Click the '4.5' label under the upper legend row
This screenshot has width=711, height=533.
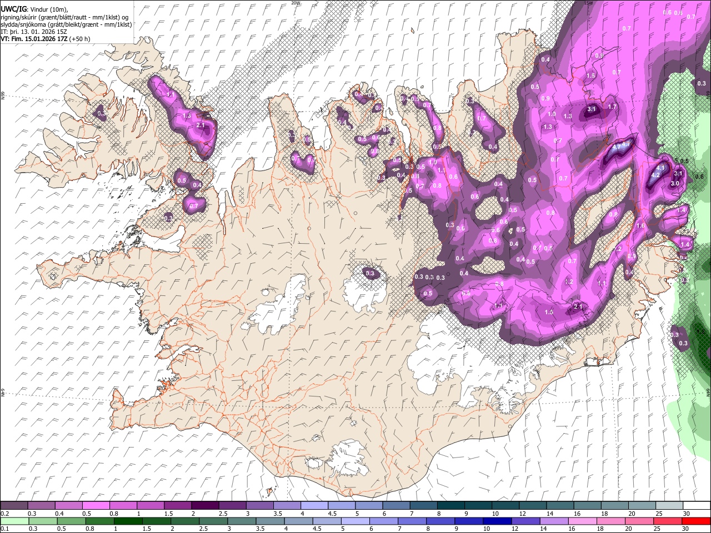tap(333, 514)
